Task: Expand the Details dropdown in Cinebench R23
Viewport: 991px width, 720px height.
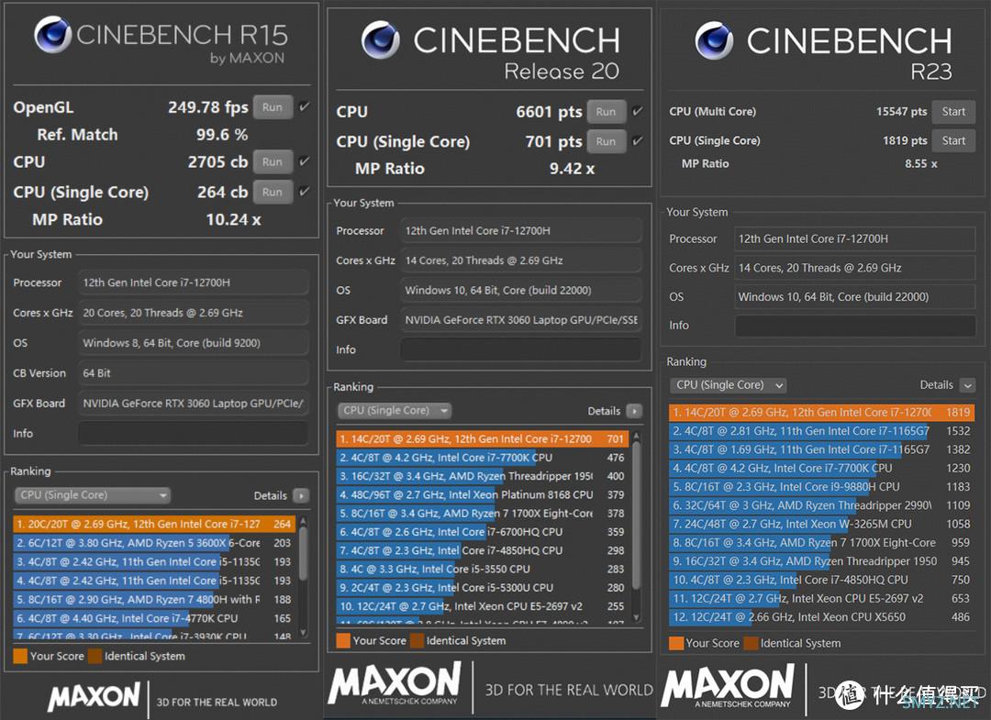Action: 966,384
